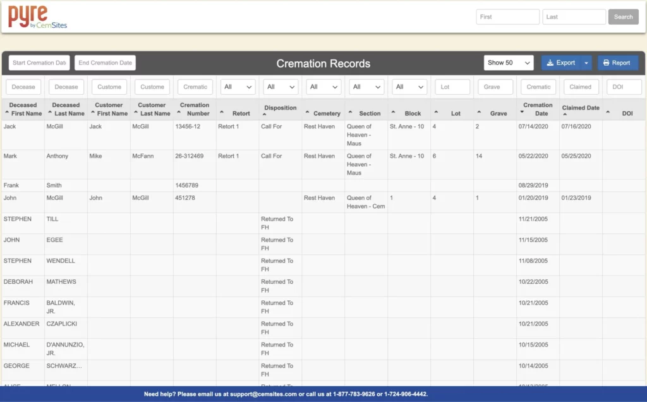Image resolution: width=647 pixels, height=402 pixels.
Task: Sort by Deceased First Name arrow
Action: [7, 113]
